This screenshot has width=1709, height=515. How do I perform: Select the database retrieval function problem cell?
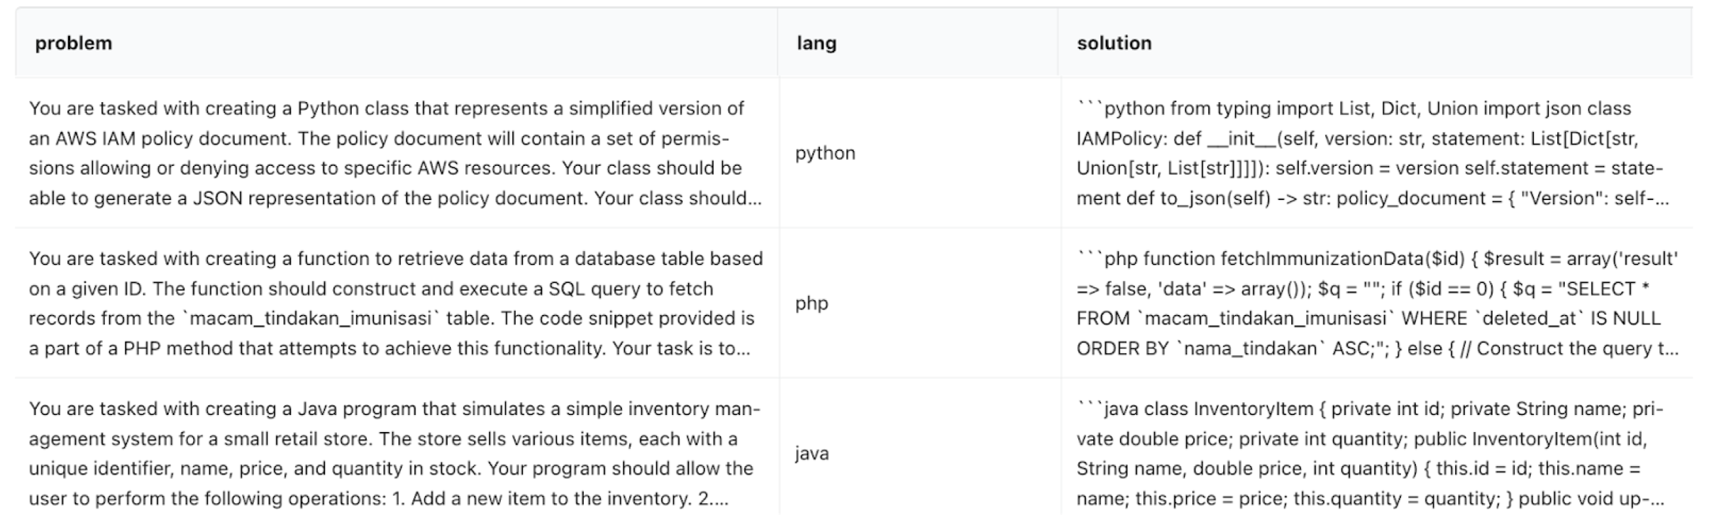pyautogui.click(x=395, y=304)
